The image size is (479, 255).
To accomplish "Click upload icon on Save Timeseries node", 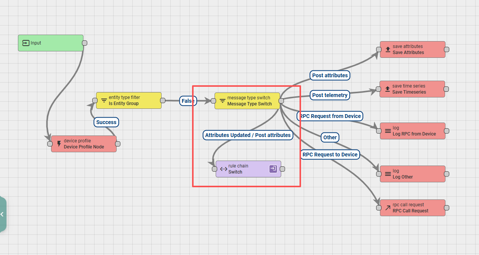I will (388, 89).
